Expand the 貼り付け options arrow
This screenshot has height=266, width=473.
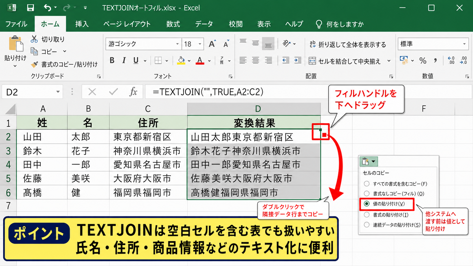point(15,66)
